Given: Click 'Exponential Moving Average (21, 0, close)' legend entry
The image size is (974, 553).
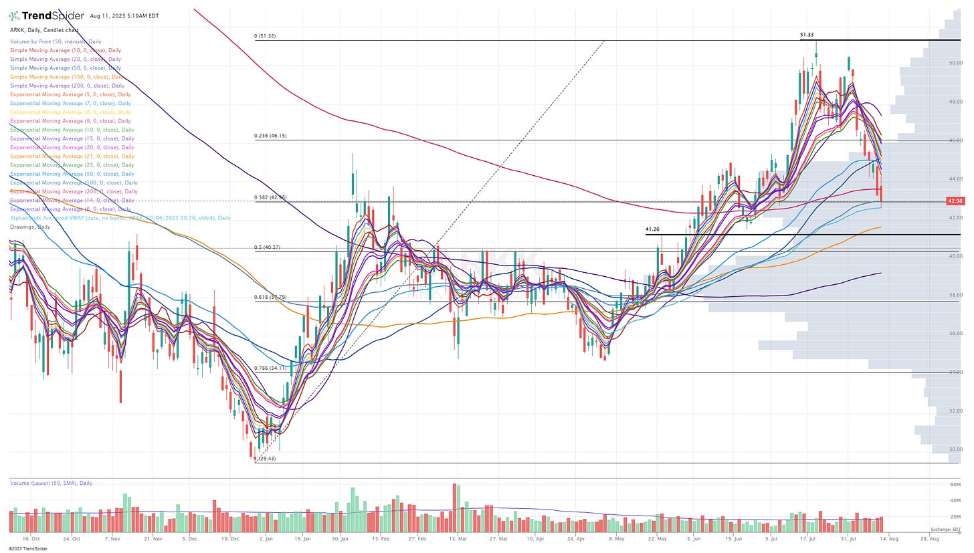Looking at the screenshot, I should coord(72,156).
